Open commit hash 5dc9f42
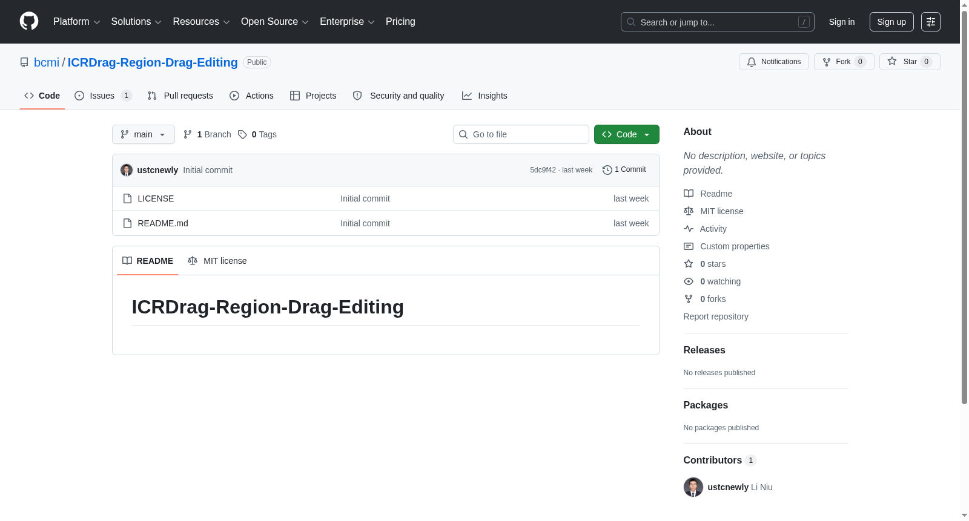Screen dimensions: 969x521 [543, 170]
